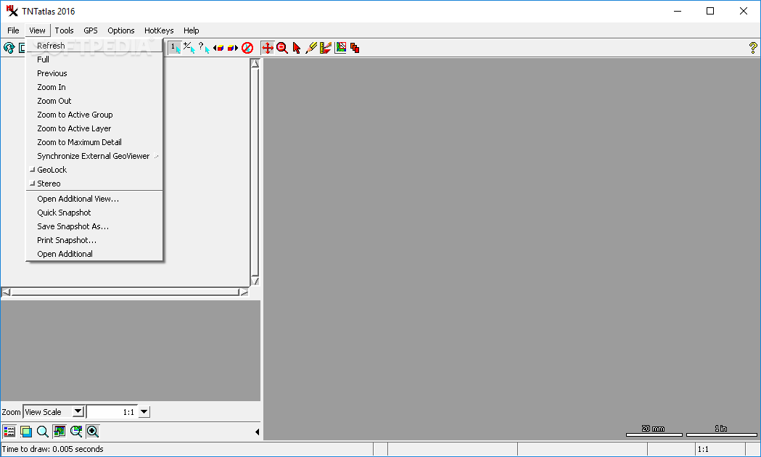Choose Previous from the View menu
The image size is (761, 457).
coord(94,73)
